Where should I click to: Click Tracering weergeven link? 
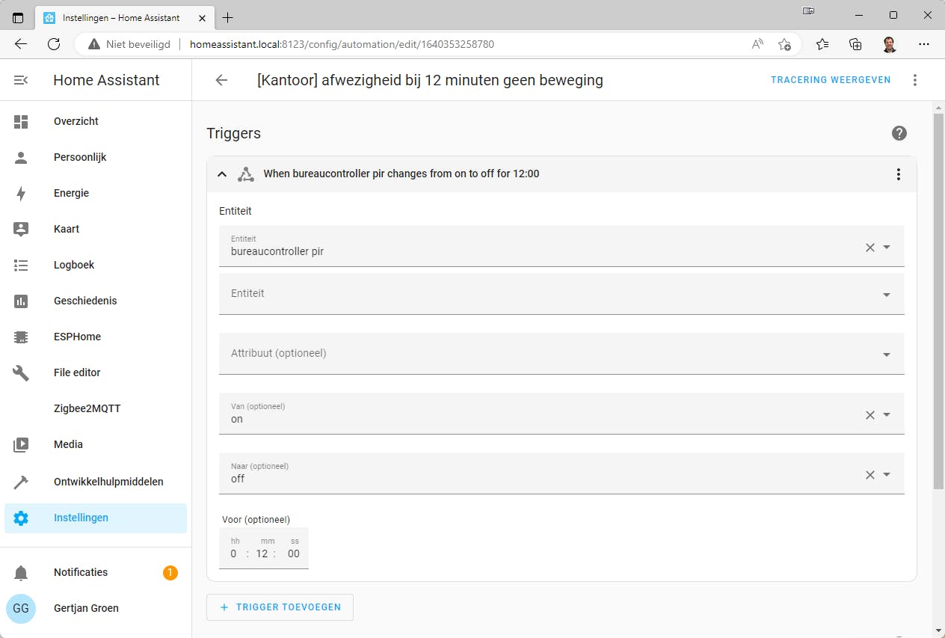click(831, 80)
